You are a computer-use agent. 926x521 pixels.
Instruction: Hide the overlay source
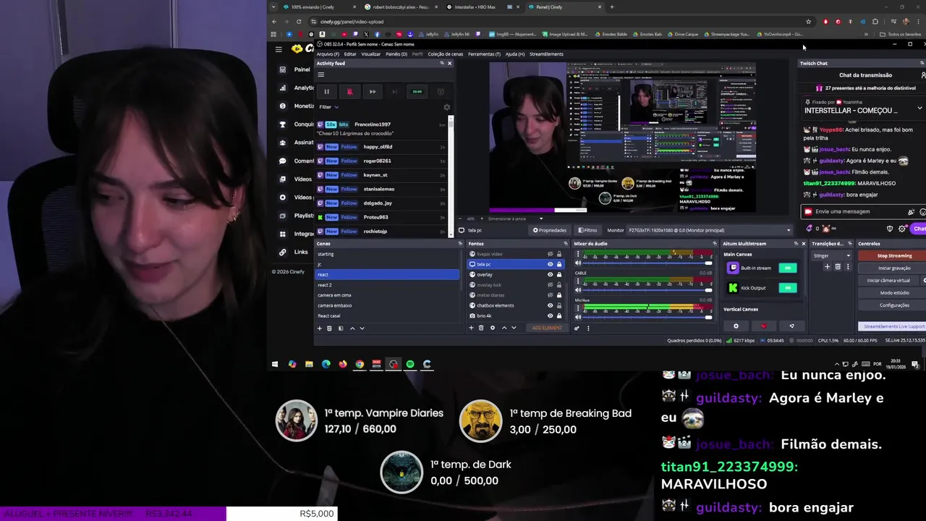pos(550,274)
